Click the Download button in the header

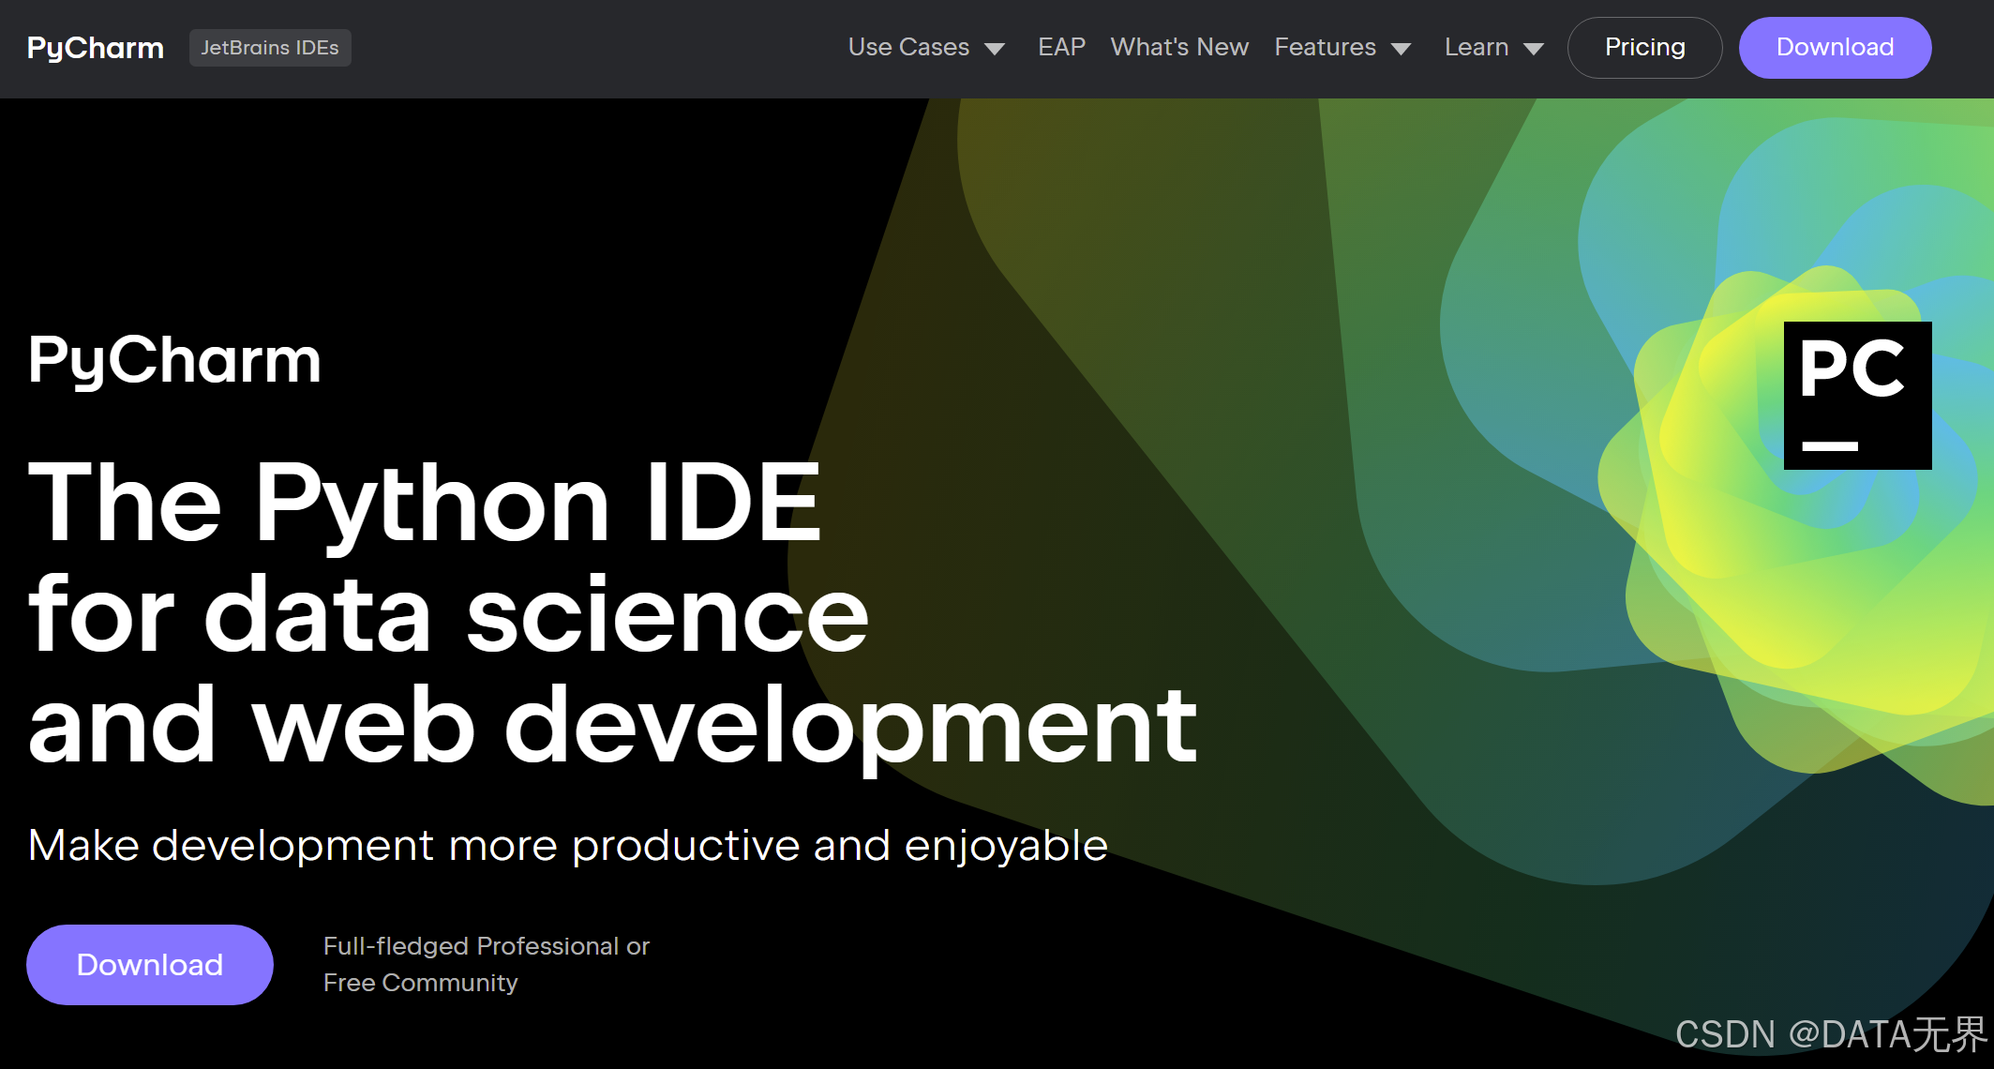pyautogui.click(x=1835, y=48)
